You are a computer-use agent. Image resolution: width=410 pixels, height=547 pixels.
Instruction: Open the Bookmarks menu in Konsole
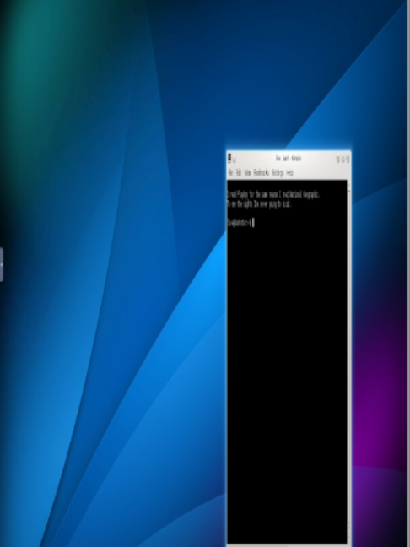[x=262, y=172]
